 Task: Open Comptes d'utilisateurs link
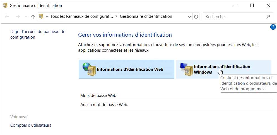pyautogui.click(x=31, y=125)
